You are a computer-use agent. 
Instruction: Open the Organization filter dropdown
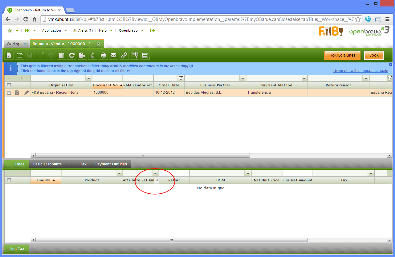pyautogui.click(x=89, y=78)
